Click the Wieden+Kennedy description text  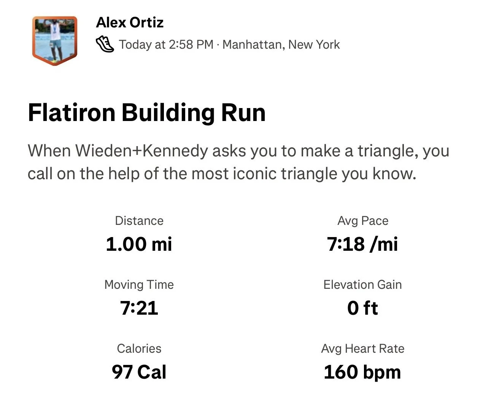238,162
